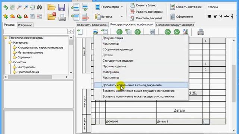Image resolution: width=239 pixels, height=134 pixels.
Task: Open document with the yellow folder icon
Action: (52, 7)
